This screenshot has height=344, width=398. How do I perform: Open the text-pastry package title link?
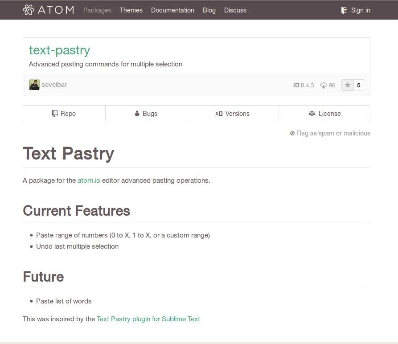click(x=59, y=50)
